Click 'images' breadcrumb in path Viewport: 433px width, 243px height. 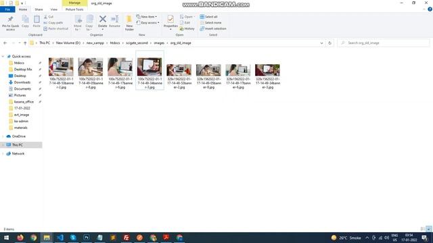(x=159, y=43)
